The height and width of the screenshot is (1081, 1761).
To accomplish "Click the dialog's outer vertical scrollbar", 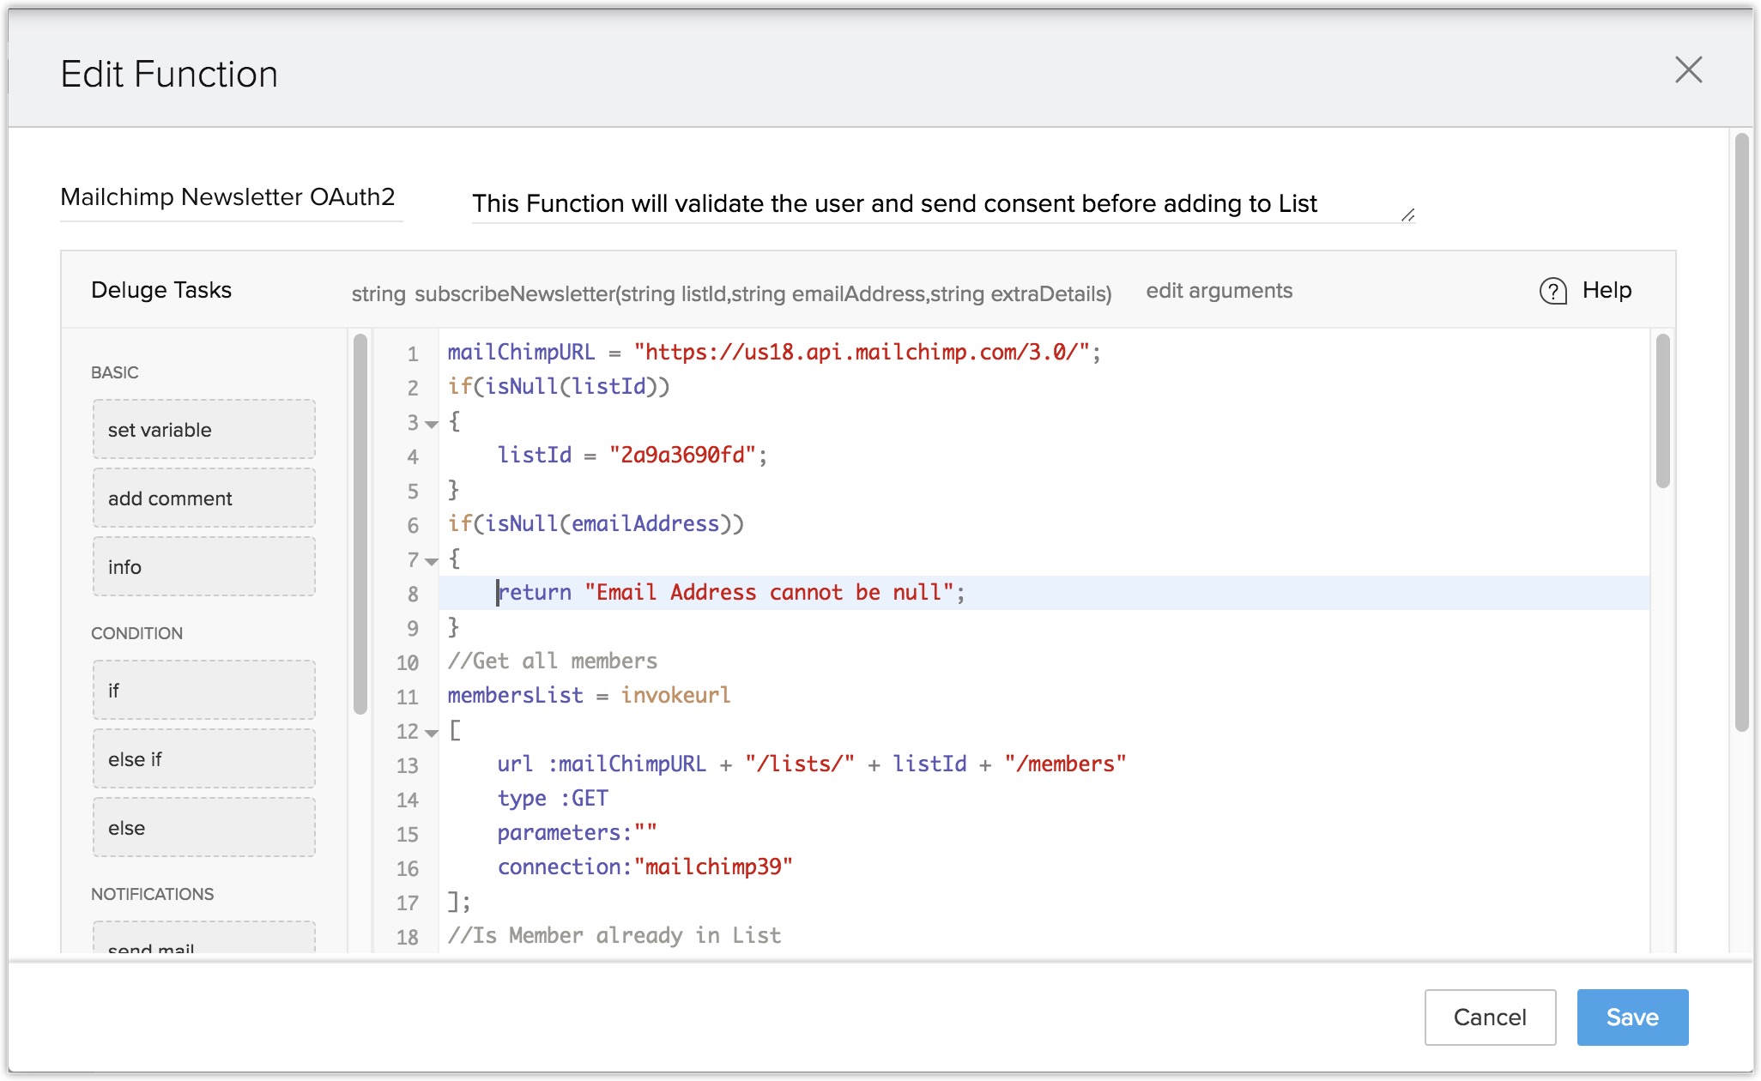I will 1741,429.
